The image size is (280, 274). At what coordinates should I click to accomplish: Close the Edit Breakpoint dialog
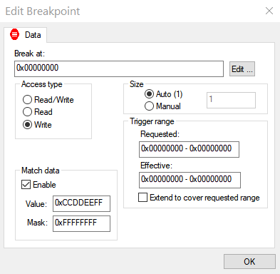[x=269, y=11]
